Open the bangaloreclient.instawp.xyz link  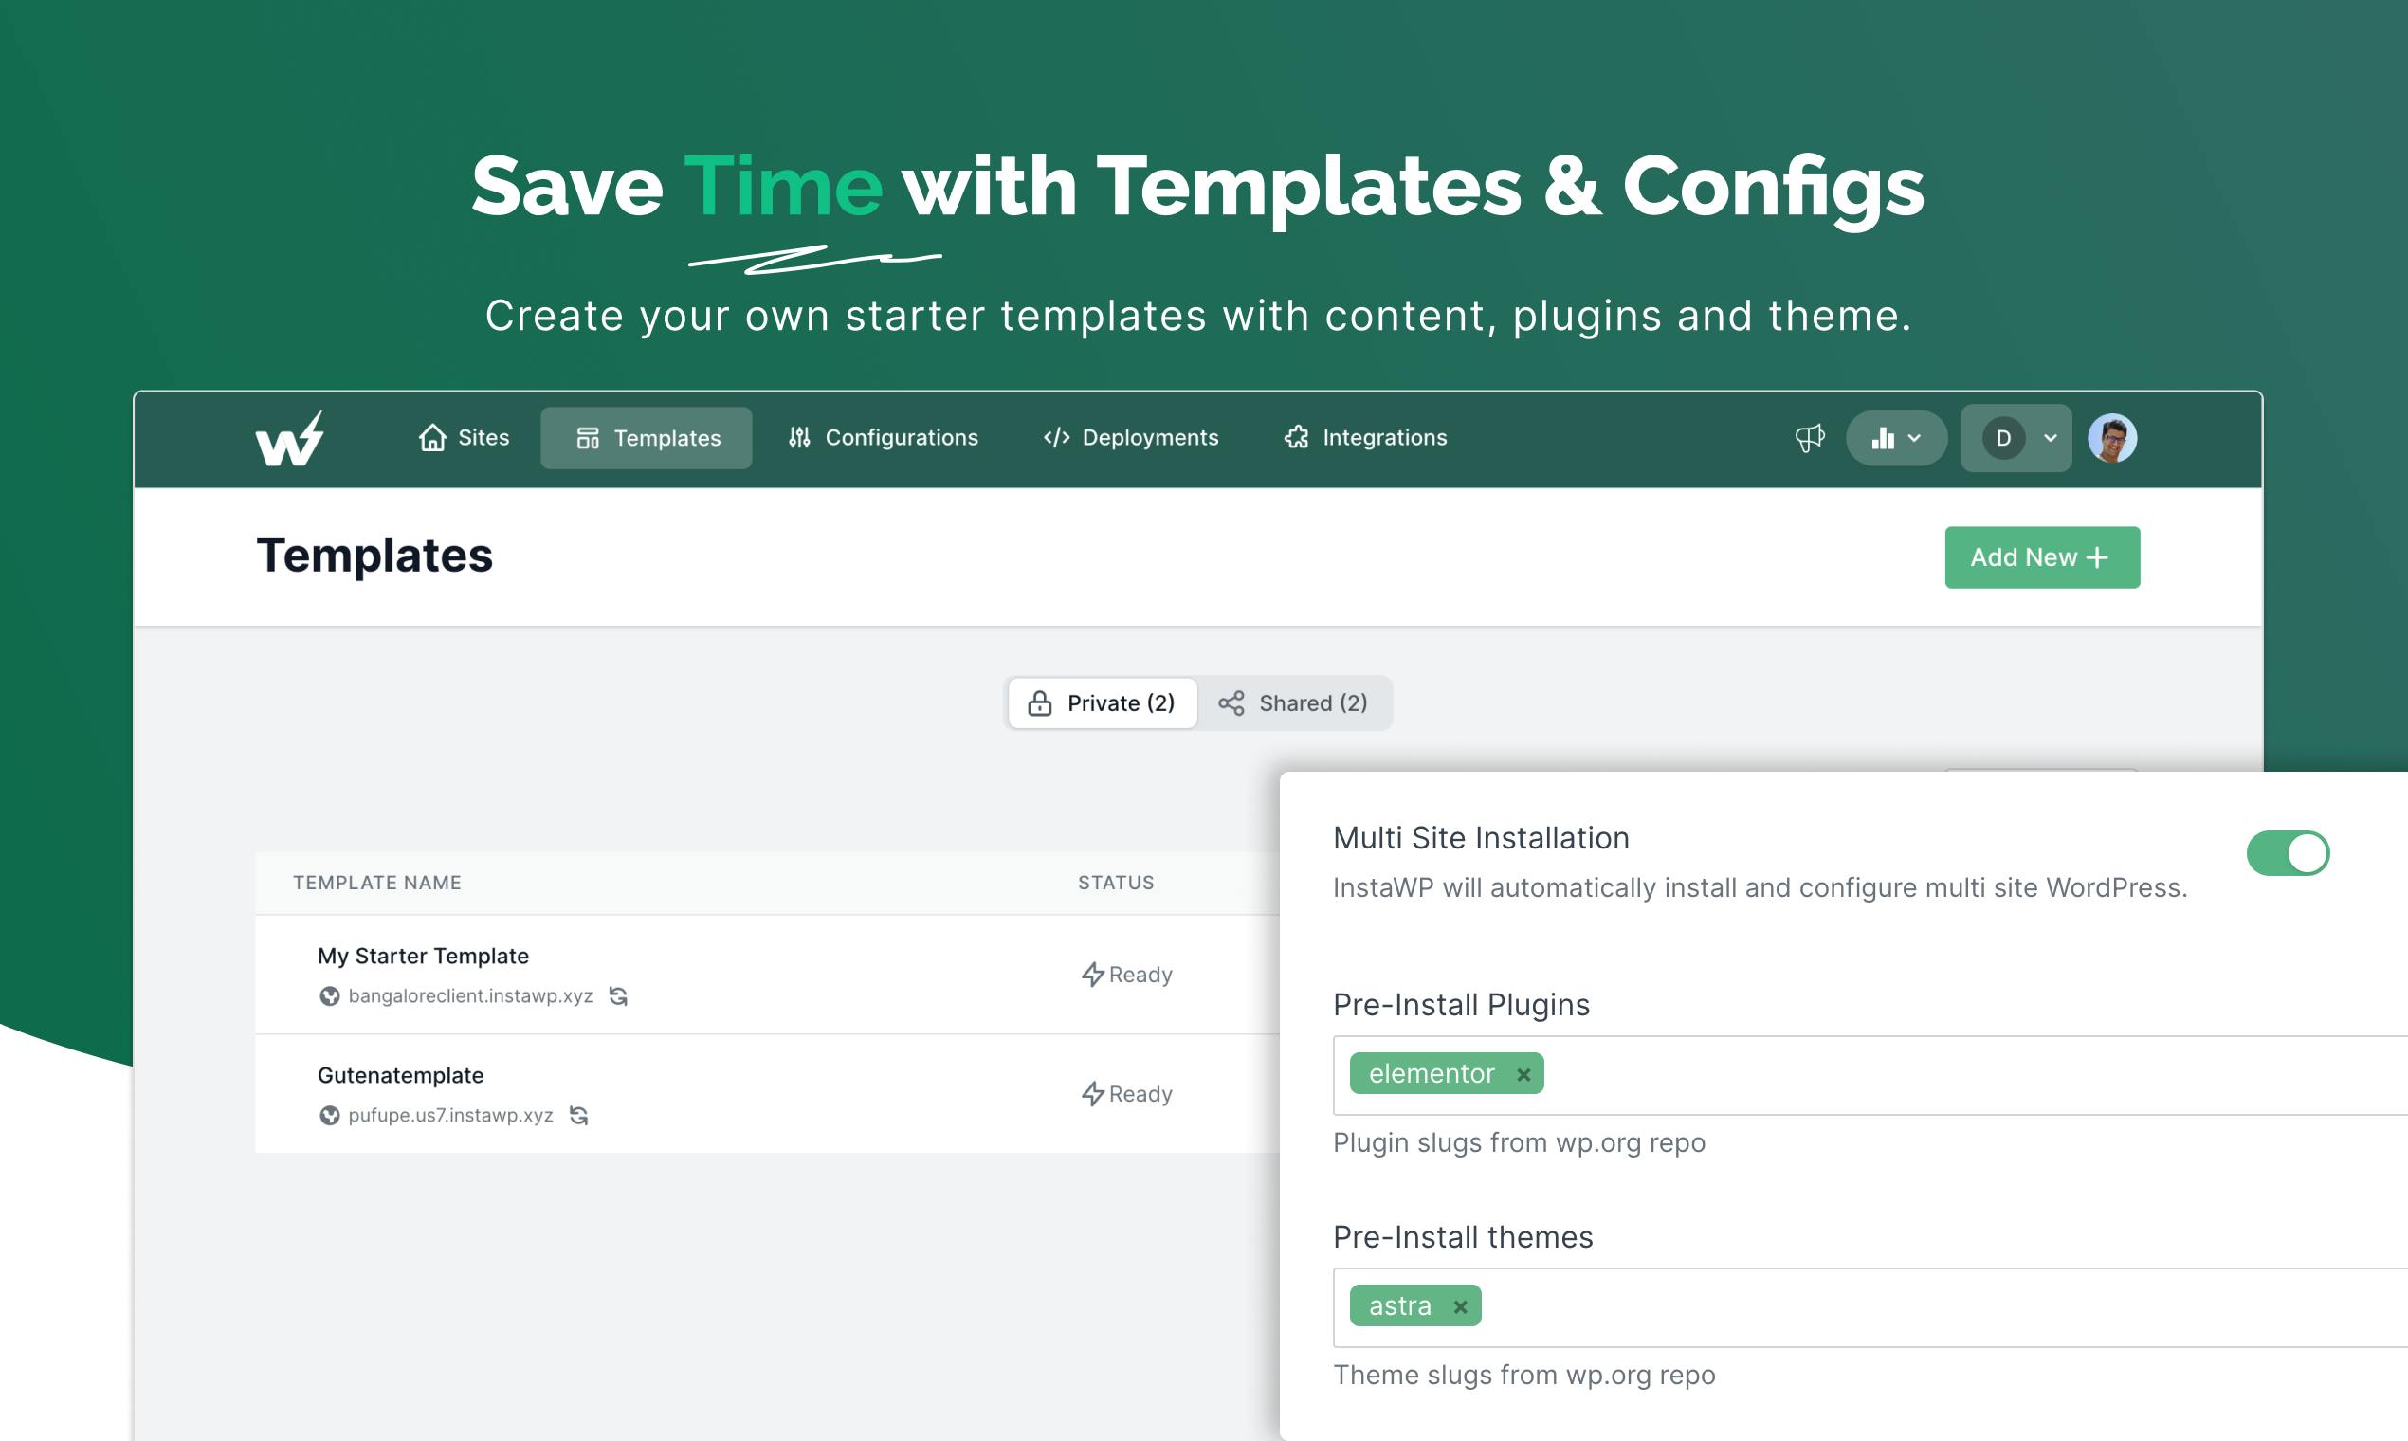(x=470, y=996)
